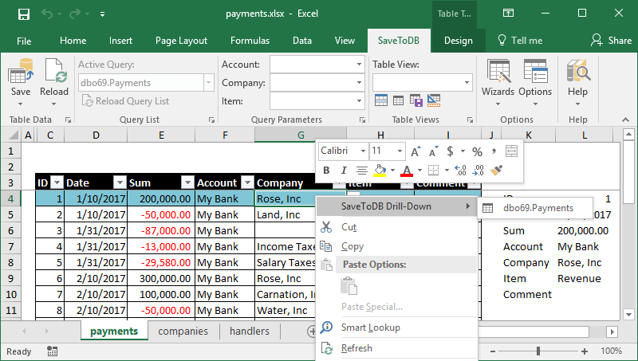
Task: Apply Italic from mini toolbar
Action: click(344, 171)
